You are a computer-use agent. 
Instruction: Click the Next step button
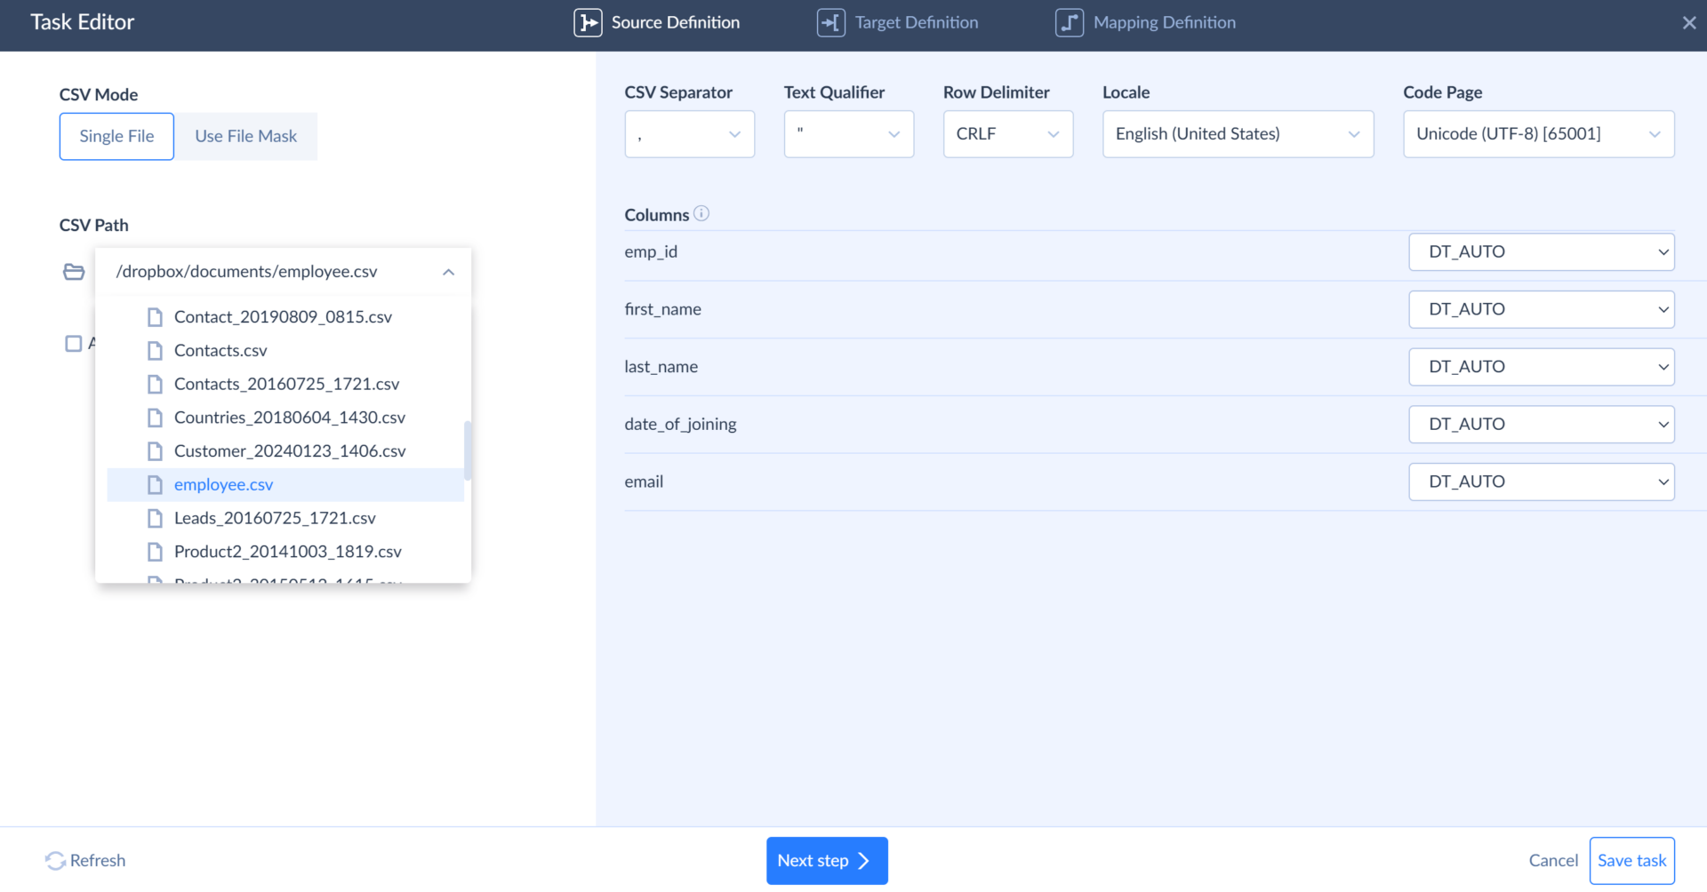[x=826, y=861]
